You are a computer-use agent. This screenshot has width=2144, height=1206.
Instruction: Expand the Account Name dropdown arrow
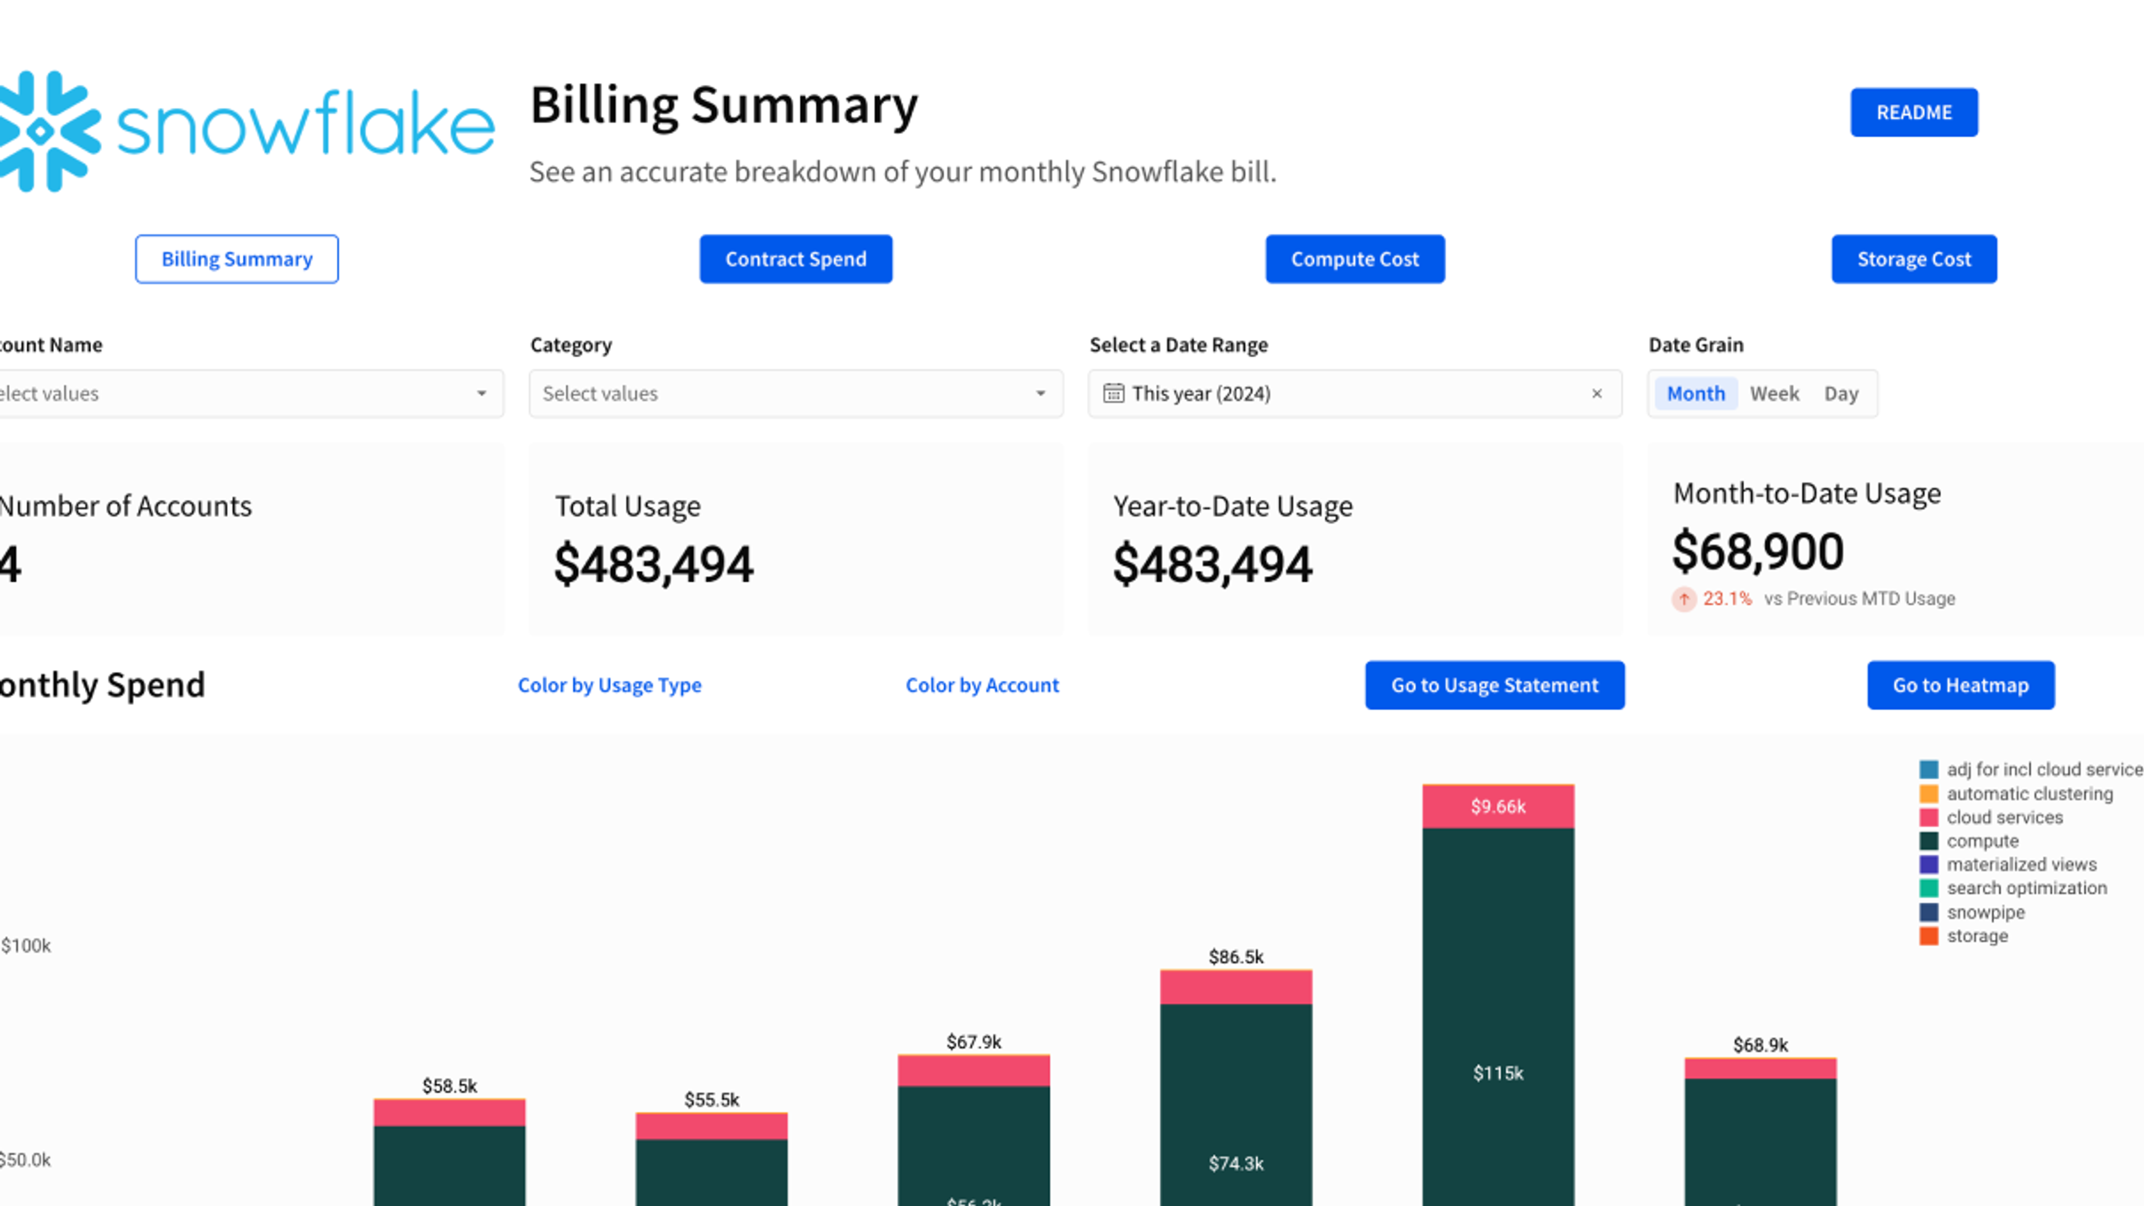(x=481, y=394)
